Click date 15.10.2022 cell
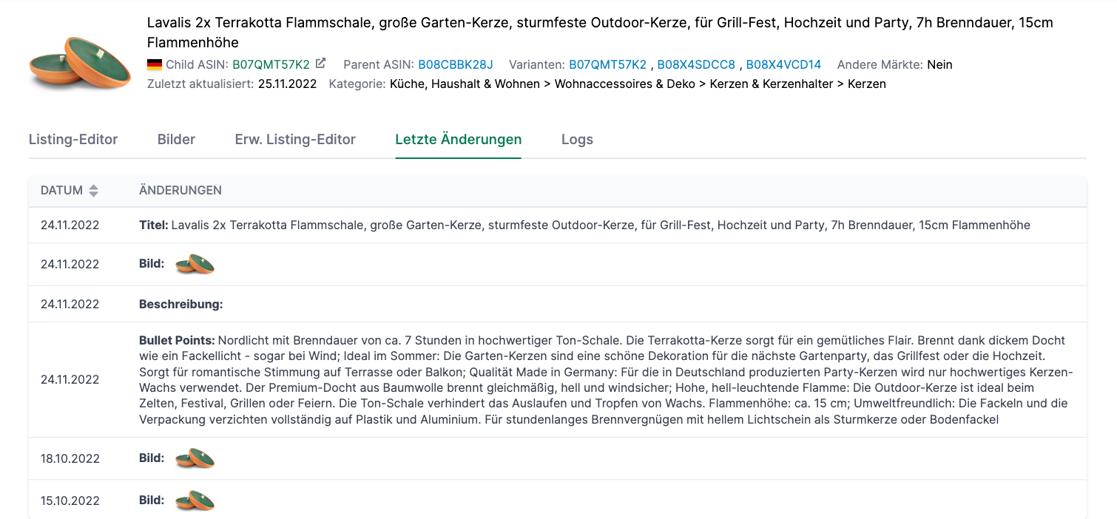 point(70,501)
